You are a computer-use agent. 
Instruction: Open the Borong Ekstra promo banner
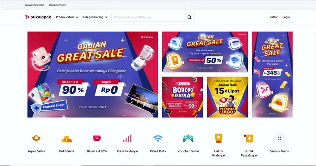[x=183, y=97]
